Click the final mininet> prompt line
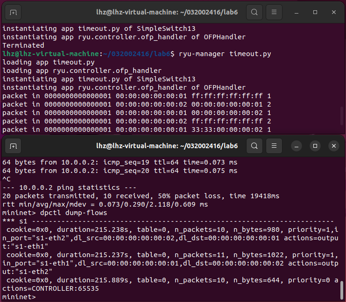346x302 pixels. (19, 297)
